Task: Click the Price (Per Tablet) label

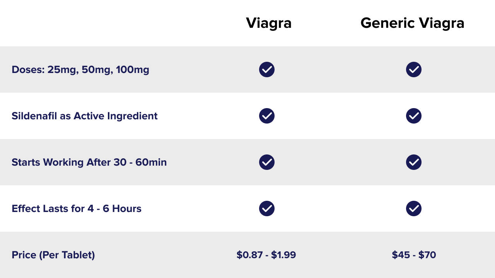Action: pos(53,255)
